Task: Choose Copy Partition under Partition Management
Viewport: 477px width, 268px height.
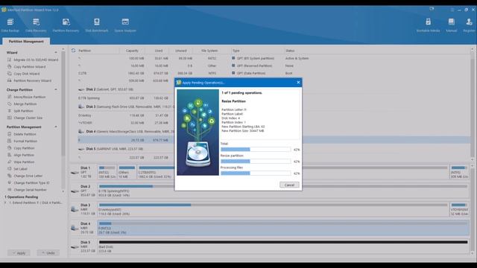Action: point(21,148)
